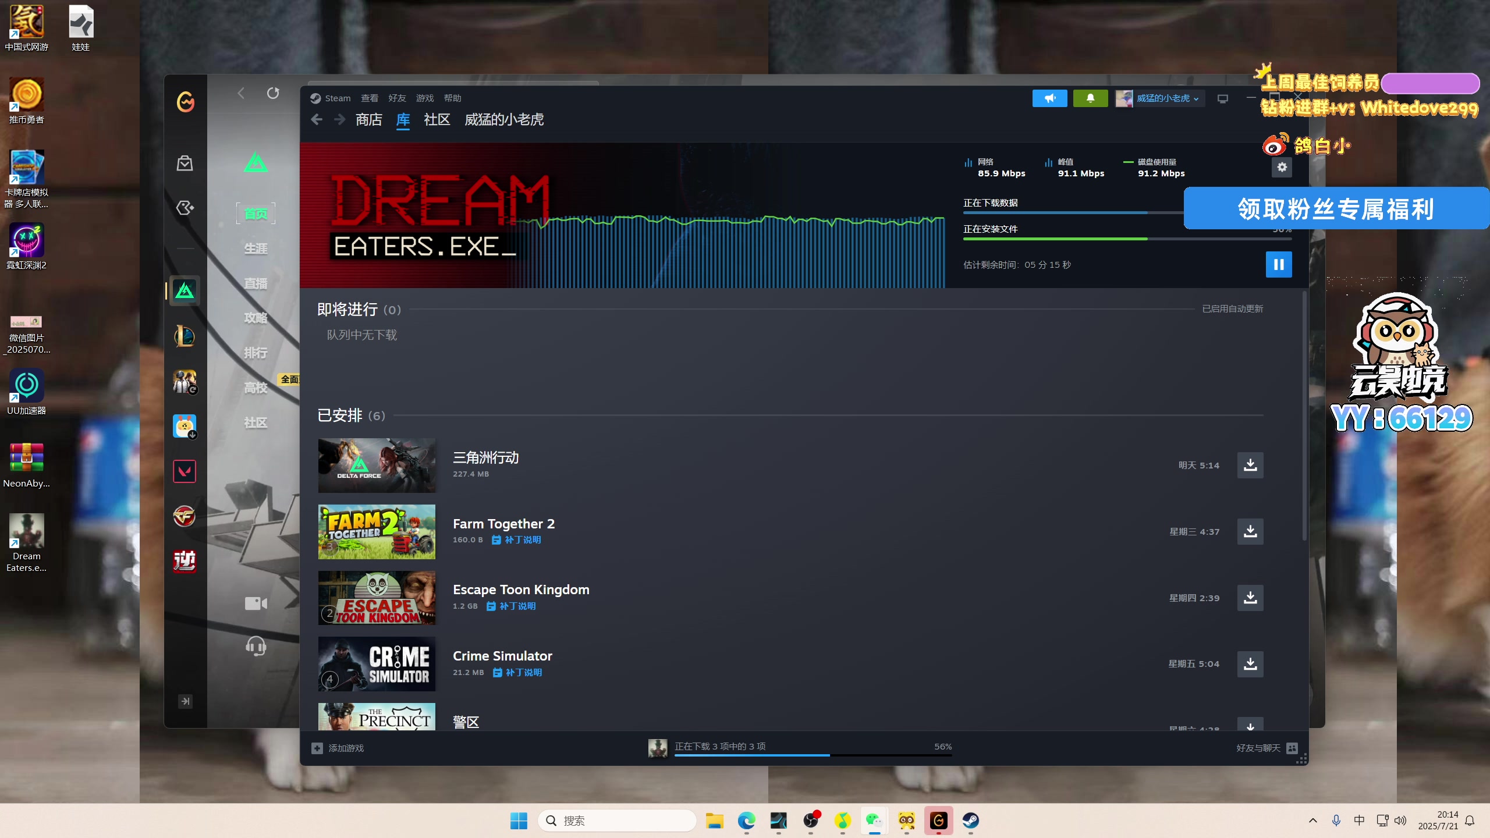The image size is (1490, 838).
Task: Refresh the launcher page
Action: pyautogui.click(x=273, y=93)
